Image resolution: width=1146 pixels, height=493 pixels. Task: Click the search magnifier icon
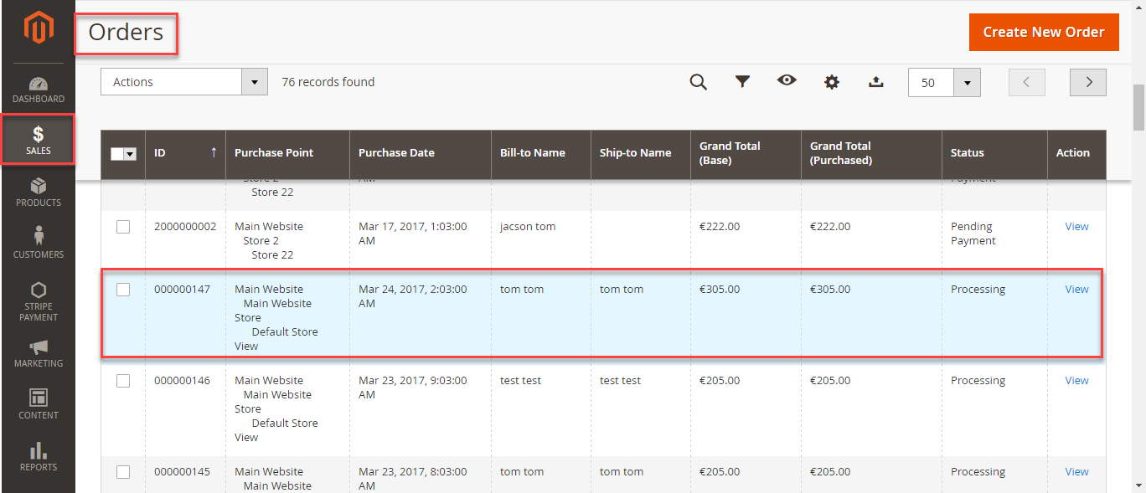click(698, 82)
